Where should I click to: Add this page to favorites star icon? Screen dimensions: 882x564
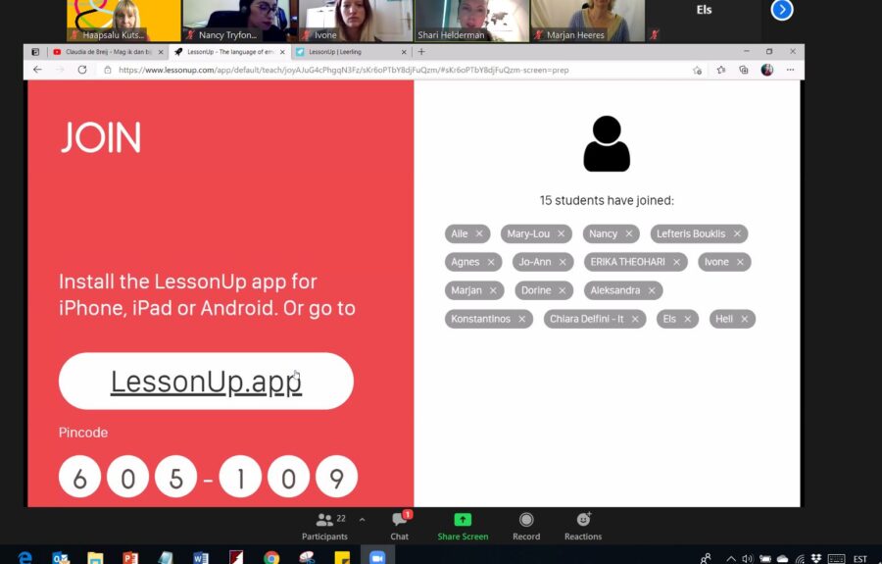697,71
